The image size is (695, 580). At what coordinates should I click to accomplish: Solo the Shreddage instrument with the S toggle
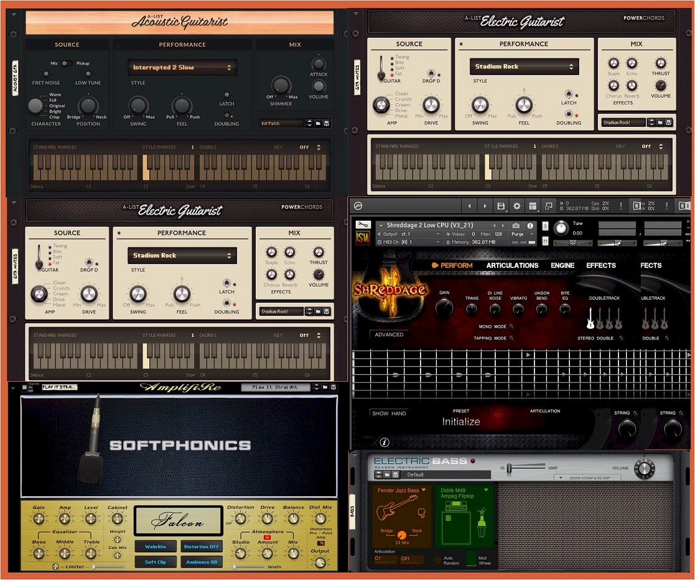pos(545,226)
